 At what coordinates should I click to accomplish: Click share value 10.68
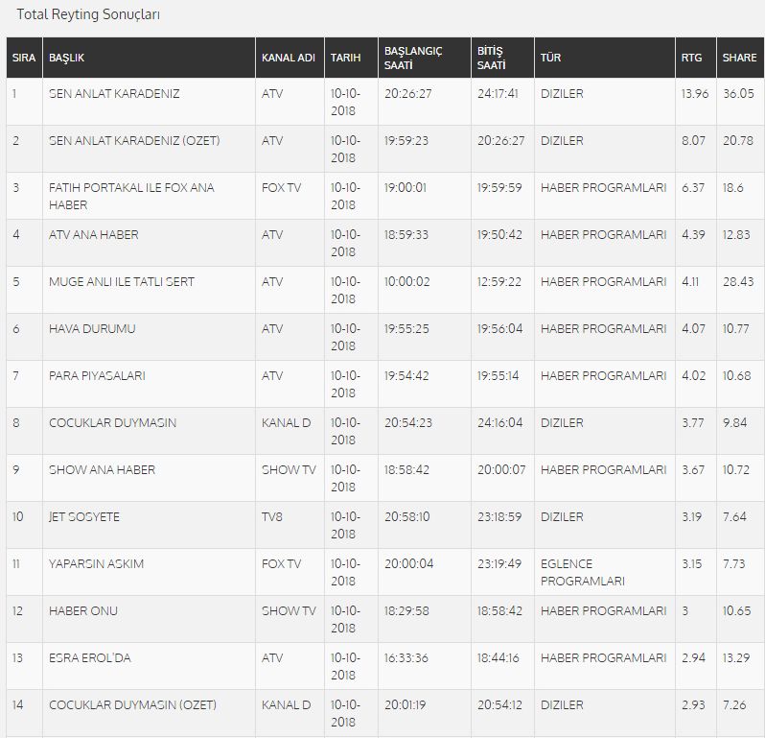tap(736, 375)
